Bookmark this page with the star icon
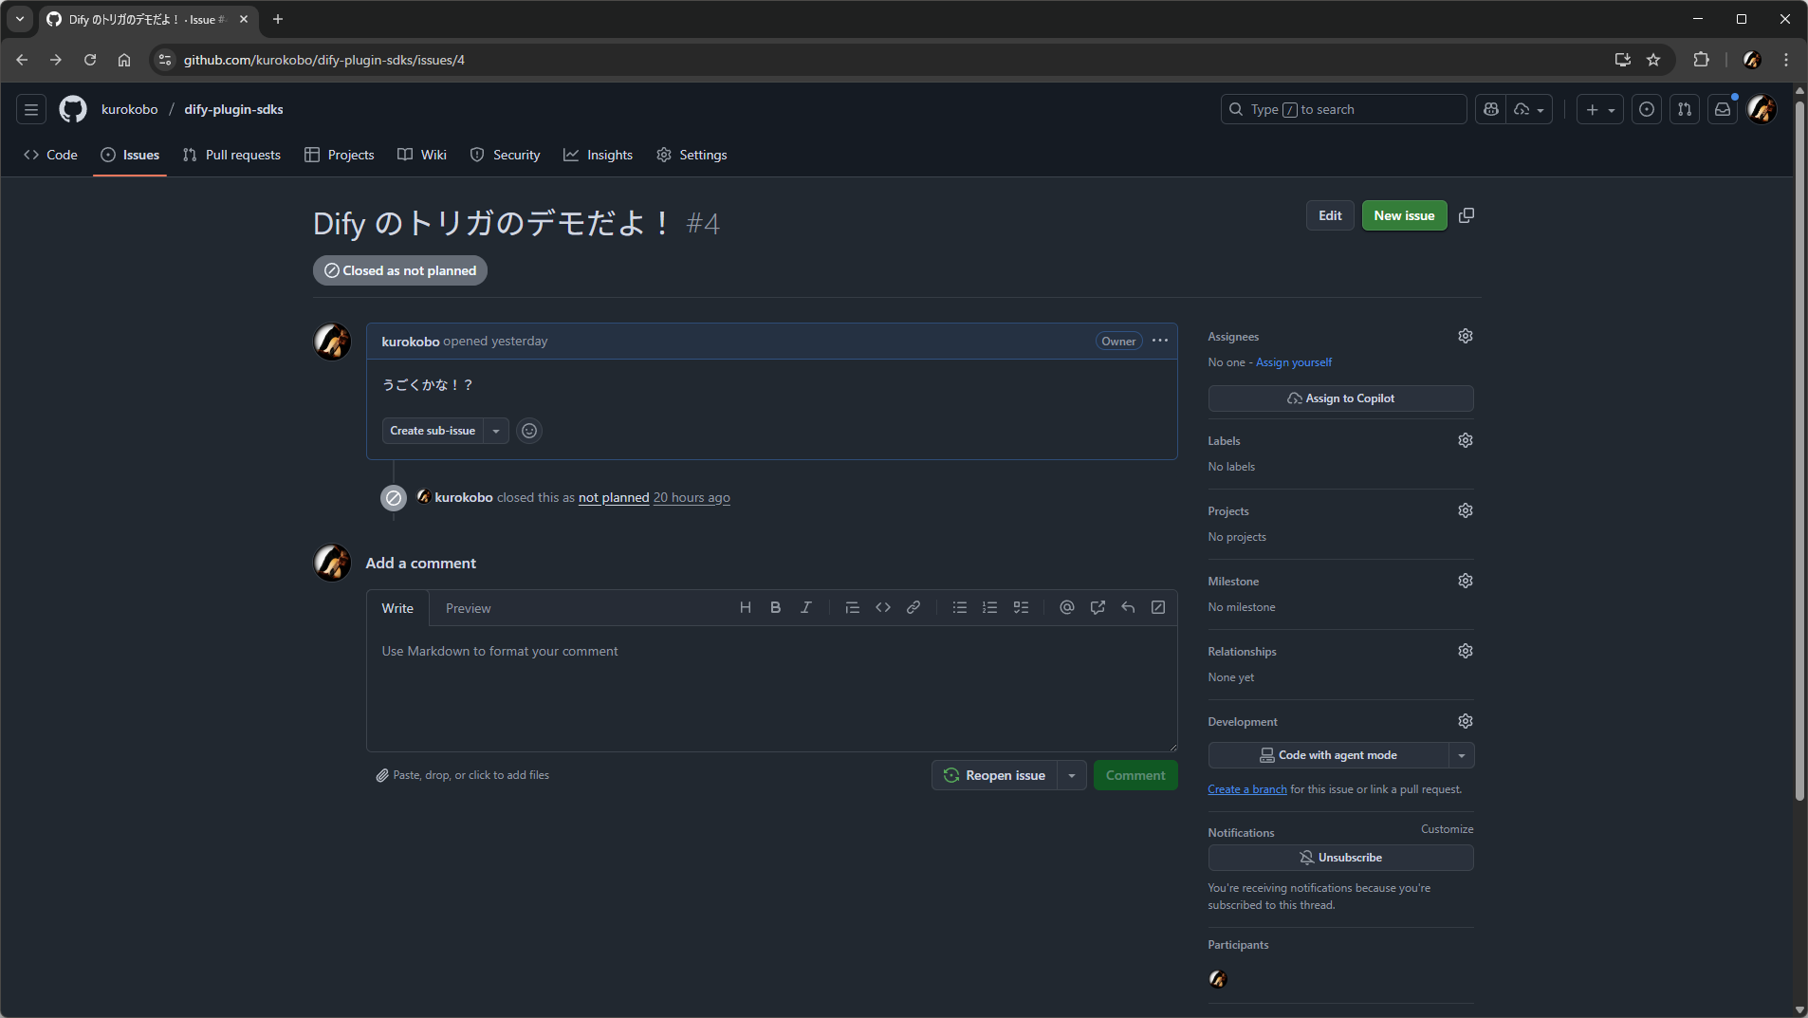Viewport: 1808px width, 1018px height. pyautogui.click(x=1653, y=60)
